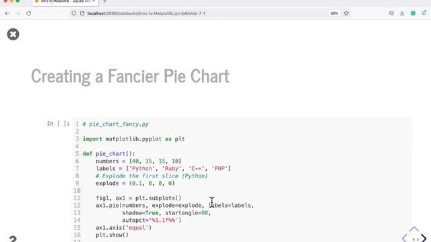Reload the page with the refresh icon

click(x=29, y=13)
